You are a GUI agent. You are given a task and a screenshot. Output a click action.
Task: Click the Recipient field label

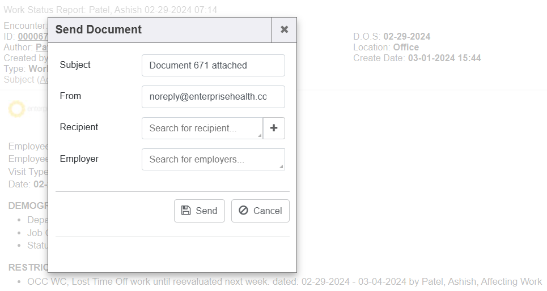pos(79,127)
